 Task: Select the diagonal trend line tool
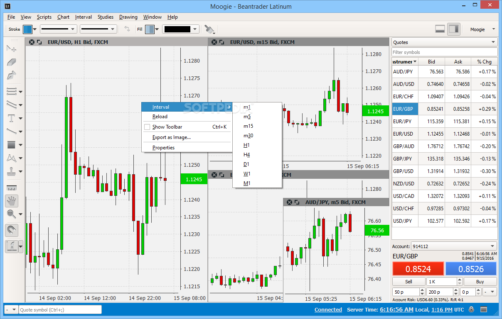[11, 131]
